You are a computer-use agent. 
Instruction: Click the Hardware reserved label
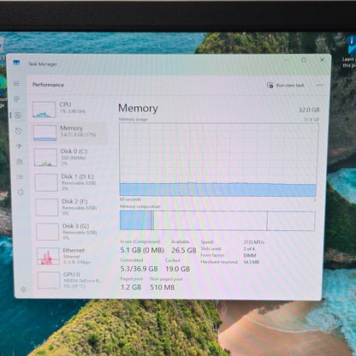point(219,262)
